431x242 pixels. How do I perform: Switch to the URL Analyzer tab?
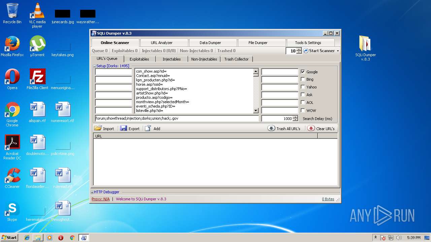click(x=164, y=43)
